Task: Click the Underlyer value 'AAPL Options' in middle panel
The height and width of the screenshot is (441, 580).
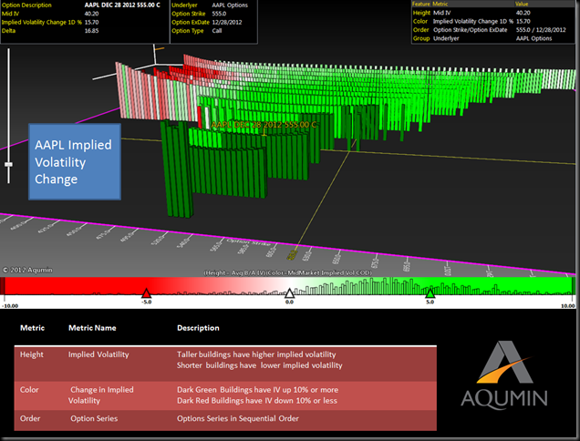Action: (230, 5)
